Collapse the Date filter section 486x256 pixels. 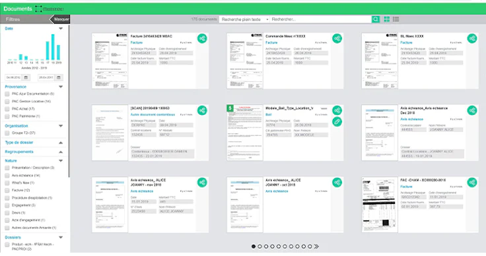point(61,28)
